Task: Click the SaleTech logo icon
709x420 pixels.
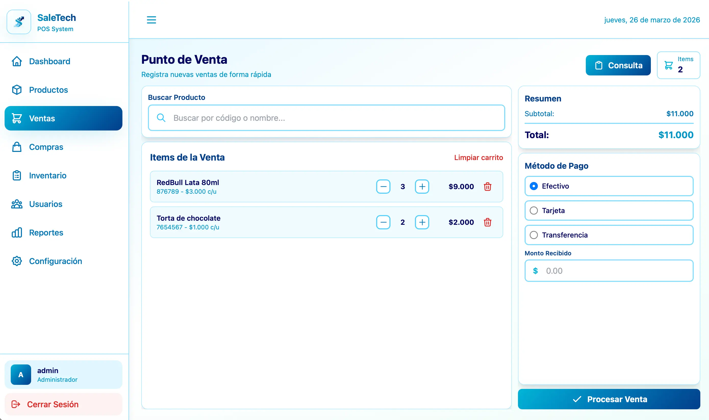Action: [19, 22]
